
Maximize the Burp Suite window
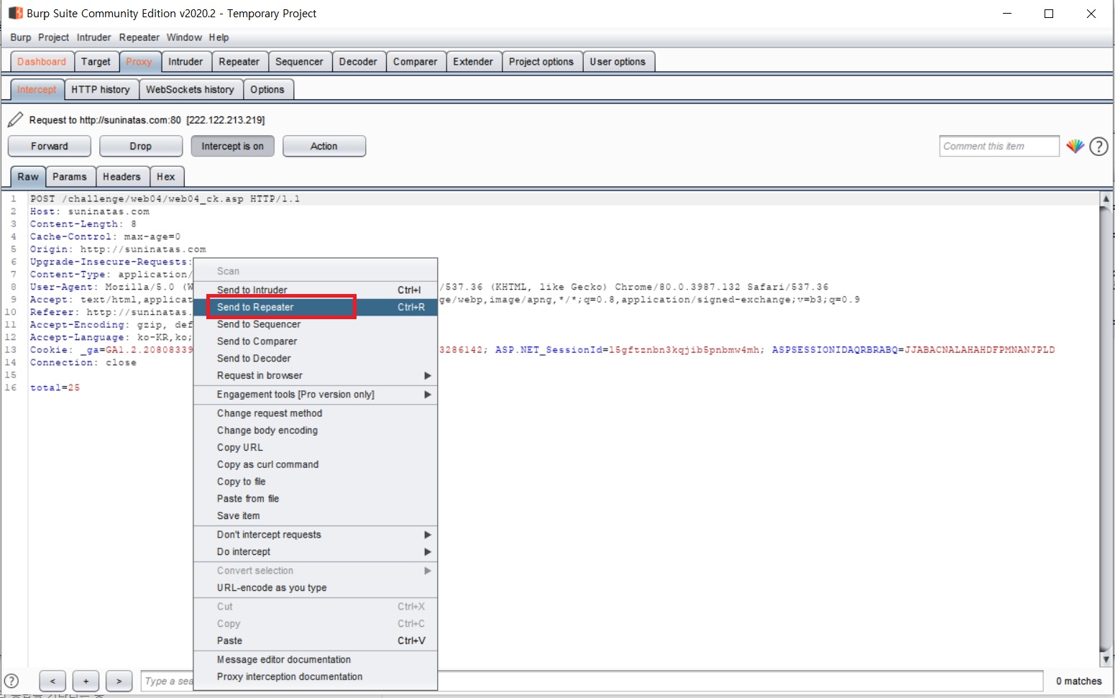click(x=1049, y=14)
